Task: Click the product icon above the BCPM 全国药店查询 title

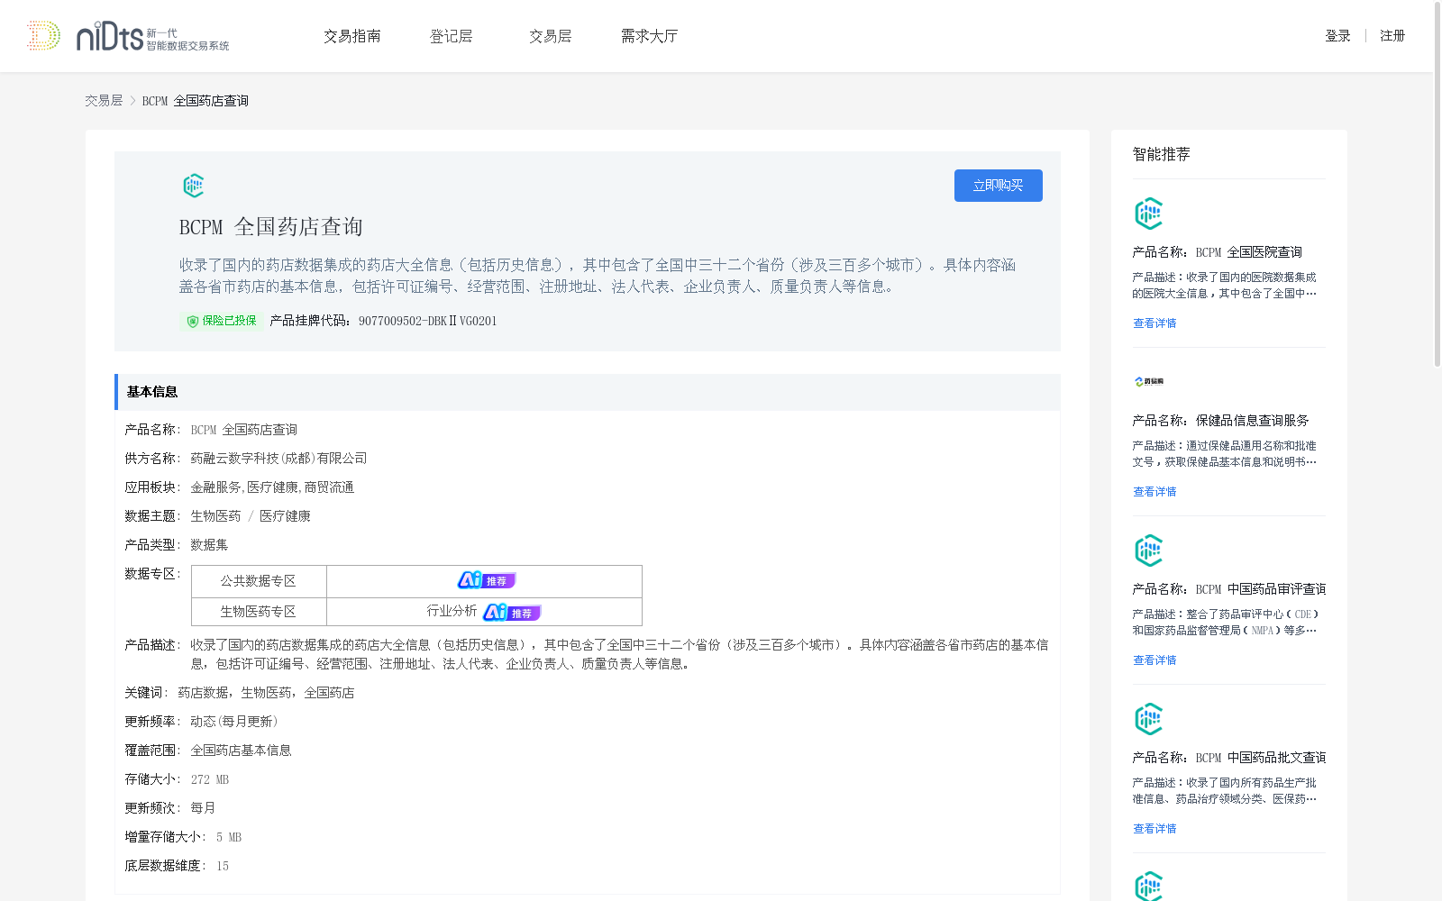Action: 194,186
